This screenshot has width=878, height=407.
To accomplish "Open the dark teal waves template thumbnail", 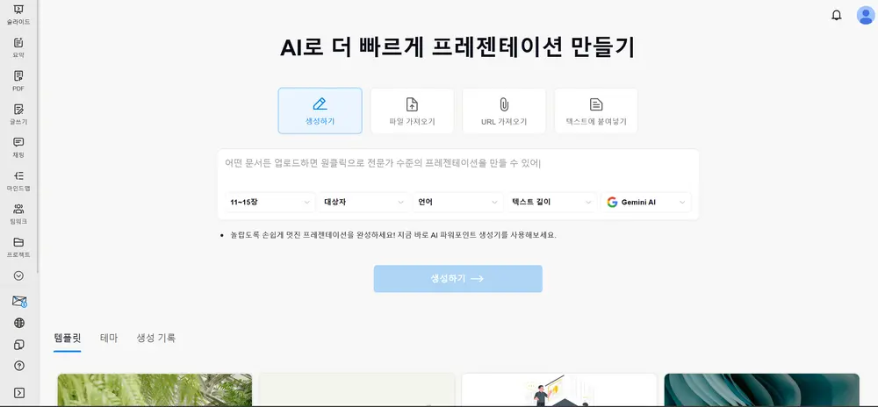I will [x=761, y=390].
